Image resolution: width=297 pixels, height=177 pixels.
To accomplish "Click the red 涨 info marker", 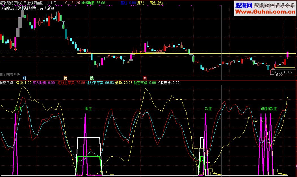I will [x=145, y=78].
